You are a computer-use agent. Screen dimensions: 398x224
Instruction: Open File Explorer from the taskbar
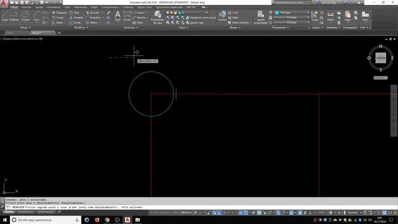[137, 220]
